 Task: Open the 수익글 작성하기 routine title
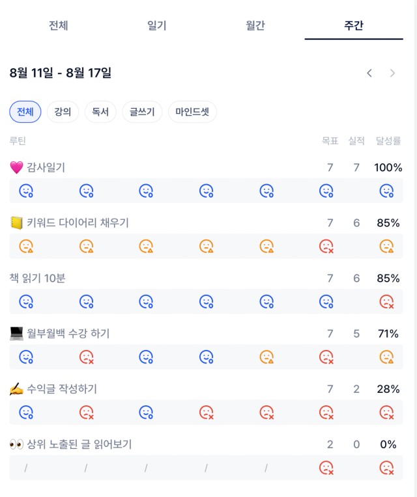click(x=61, y=389)
